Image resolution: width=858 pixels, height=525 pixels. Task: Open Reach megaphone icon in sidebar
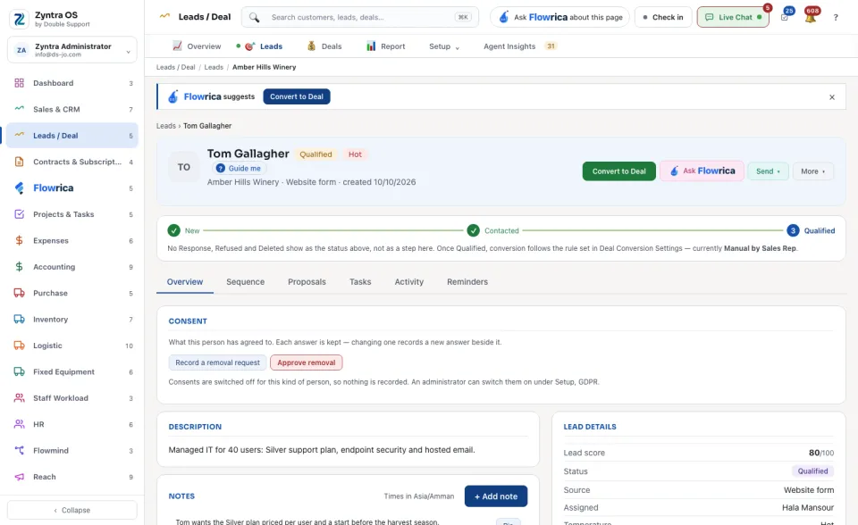click(19, 477)
